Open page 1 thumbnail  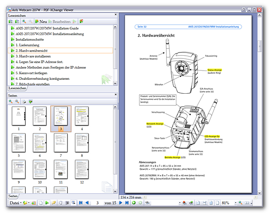pyautogui.click(x=19, y=116)
